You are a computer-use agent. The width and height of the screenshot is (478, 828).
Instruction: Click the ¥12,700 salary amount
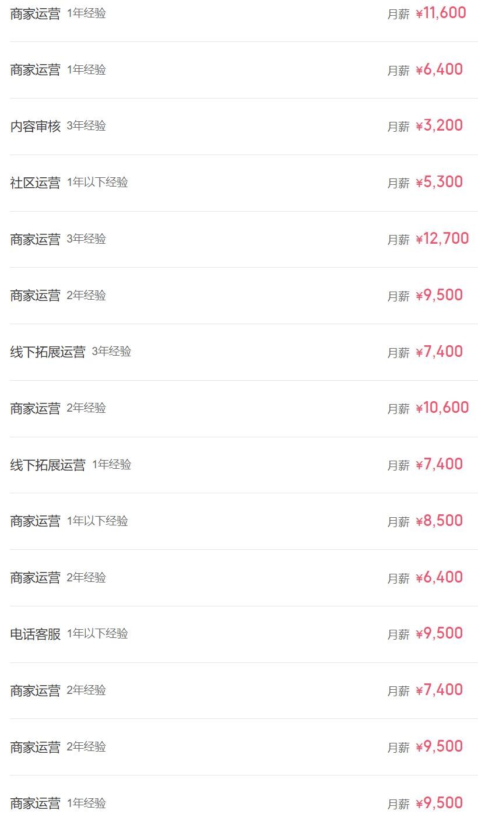442,239
